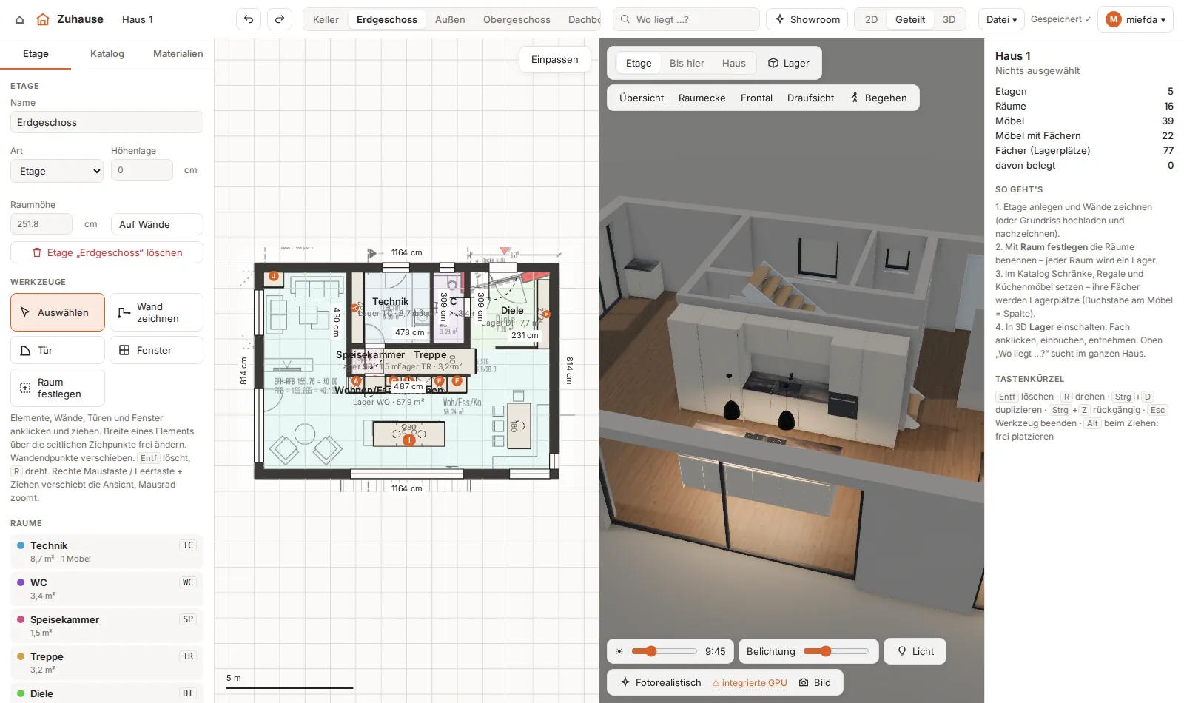The image size is (1184, 703).
Task: Go to the home icon at top left
Action: pyautogui.click(x=20, y=20)
